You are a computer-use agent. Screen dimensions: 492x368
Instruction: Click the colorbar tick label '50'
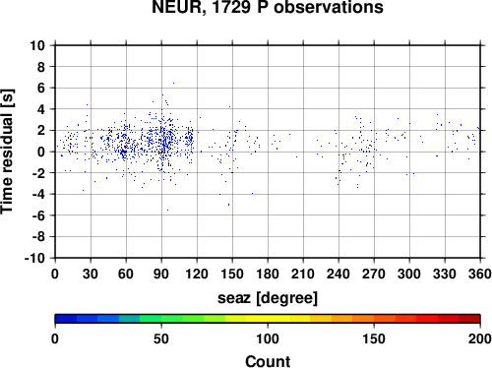161,338
